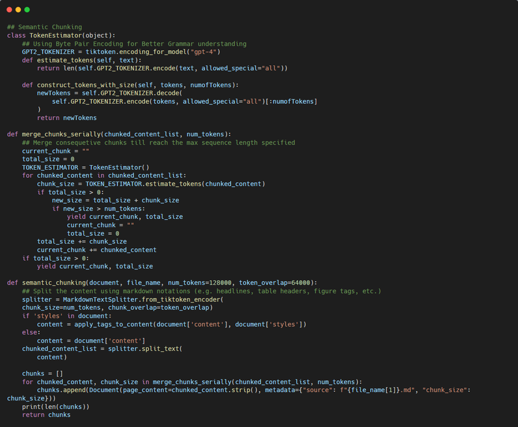518x427 pixels.
Task: Click the 'else:' line
Action: coord(31,332)
